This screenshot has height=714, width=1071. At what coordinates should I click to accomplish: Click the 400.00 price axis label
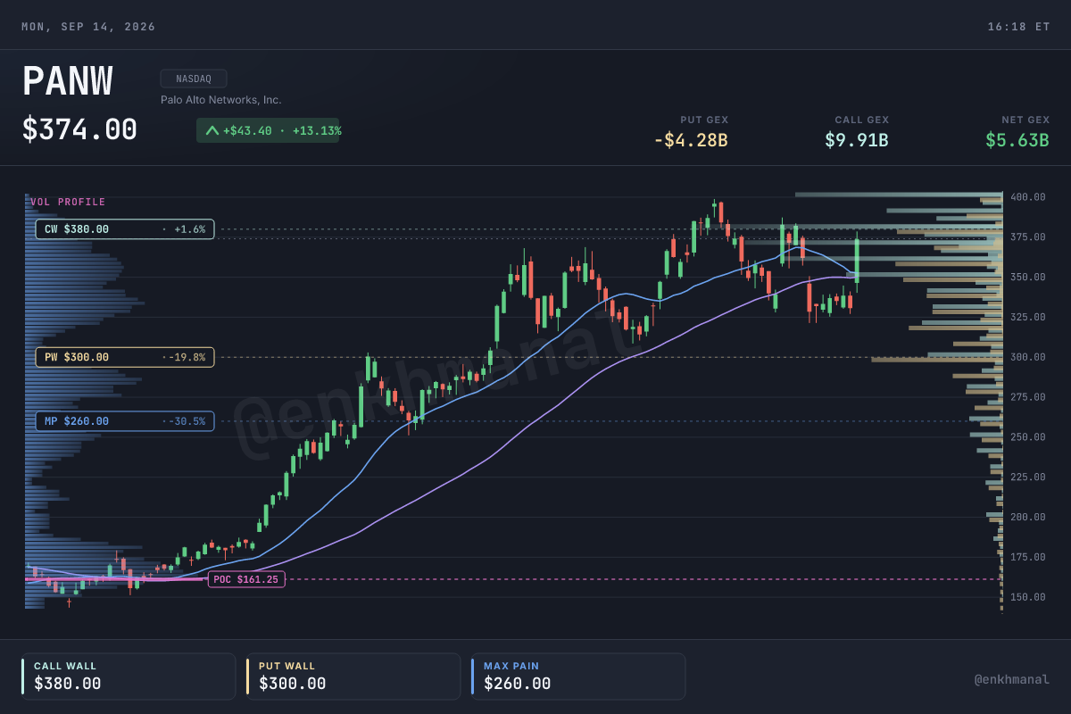point(1028,197)
